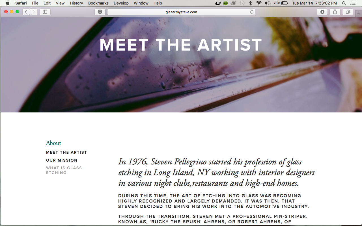Show the Safari sidebar

click(x=45, y=12)
